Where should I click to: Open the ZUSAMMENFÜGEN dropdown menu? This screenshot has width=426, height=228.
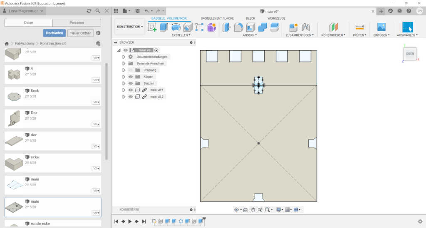(x=300, y=35)
